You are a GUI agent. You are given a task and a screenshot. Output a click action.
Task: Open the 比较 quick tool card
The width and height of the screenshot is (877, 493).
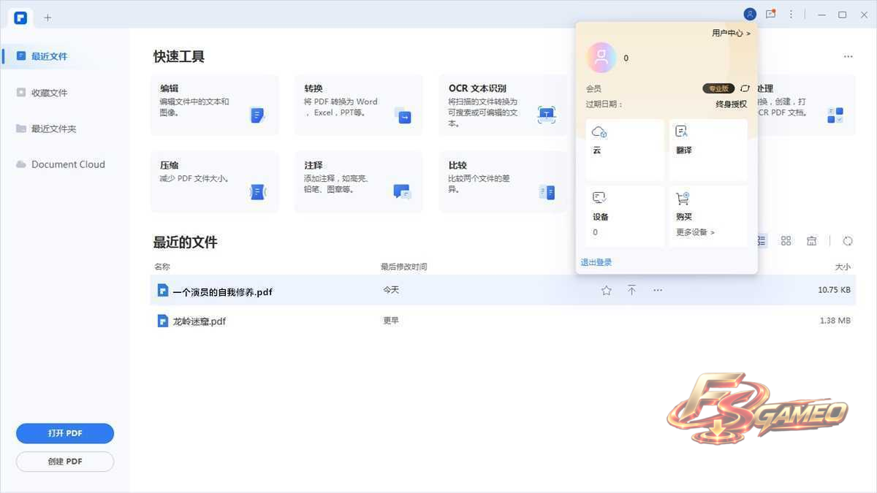coord(503,182)
